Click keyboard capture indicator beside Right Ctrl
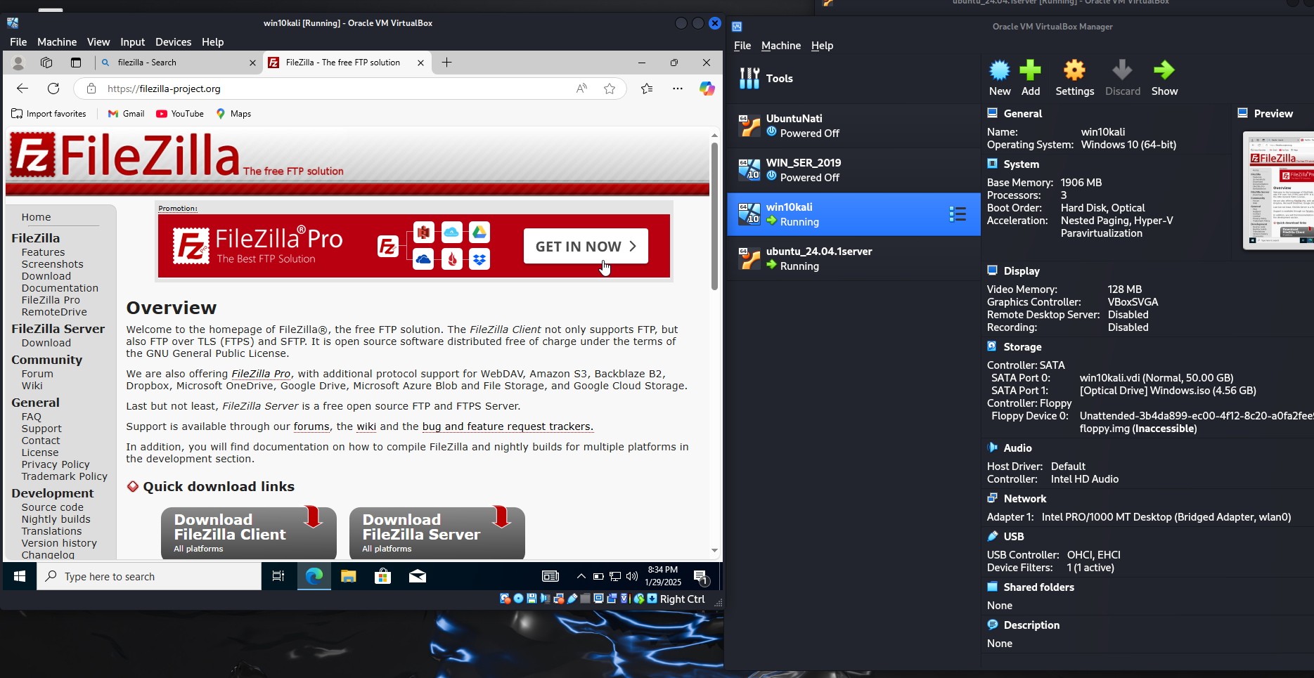 [652, 599]
